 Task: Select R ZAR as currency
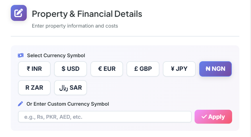[x=34, y=88]
